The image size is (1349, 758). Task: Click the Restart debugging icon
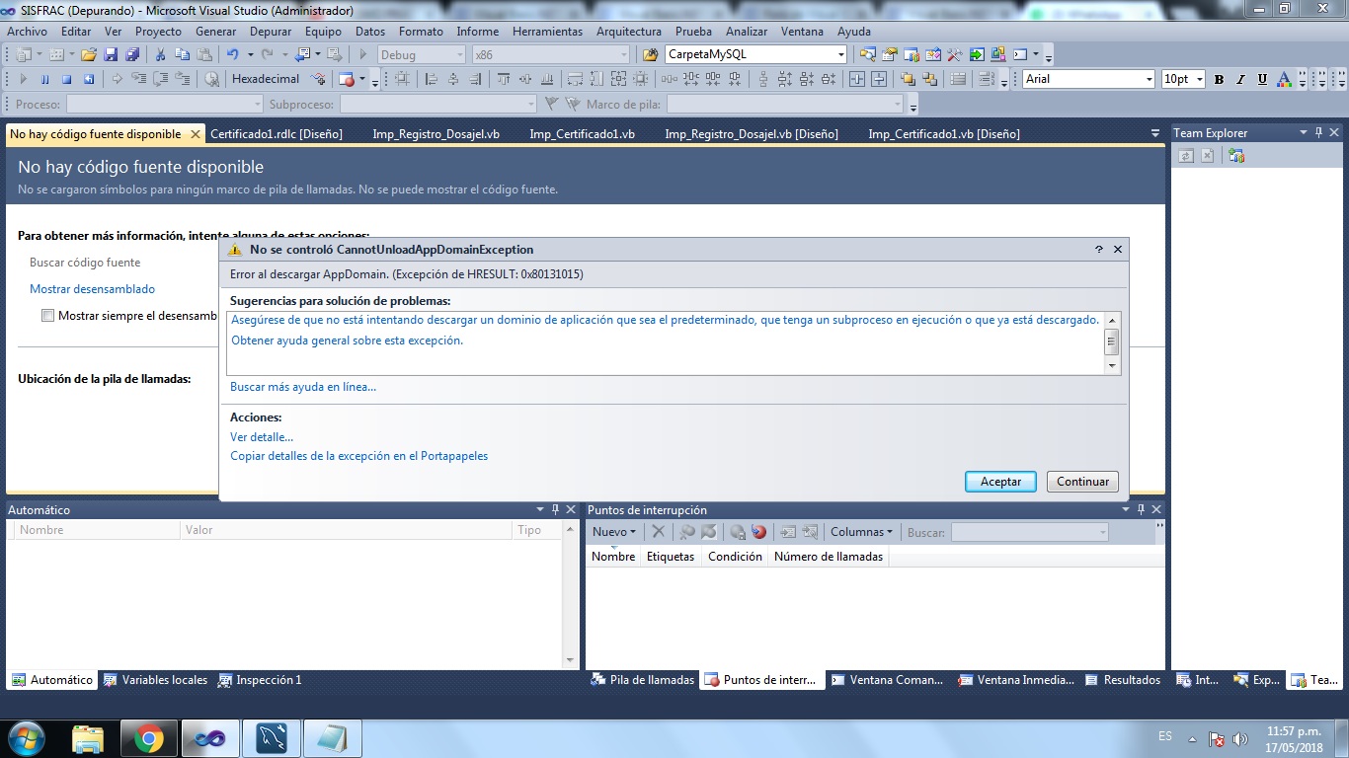89,79
